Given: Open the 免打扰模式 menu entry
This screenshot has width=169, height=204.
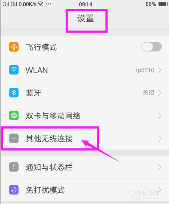Looking at the screenshot, I should (x=85, y=190).
